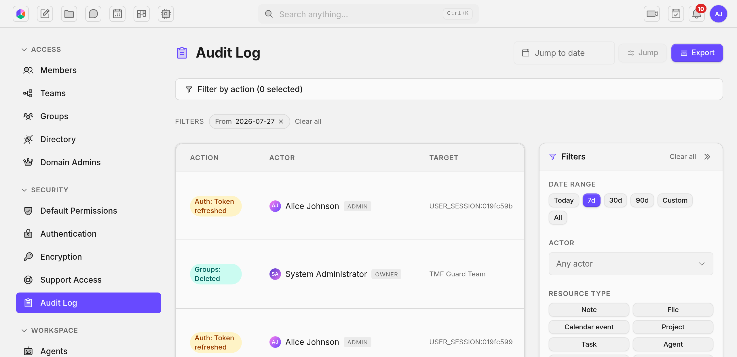Click Clear all in Filters panel
The height and width of the screenshot is (357, 737).
(683, 157)
